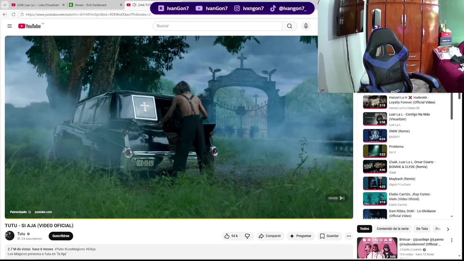464x261 pixels.
Task: Open the Brincar video thumbnail
Action: 377,248
